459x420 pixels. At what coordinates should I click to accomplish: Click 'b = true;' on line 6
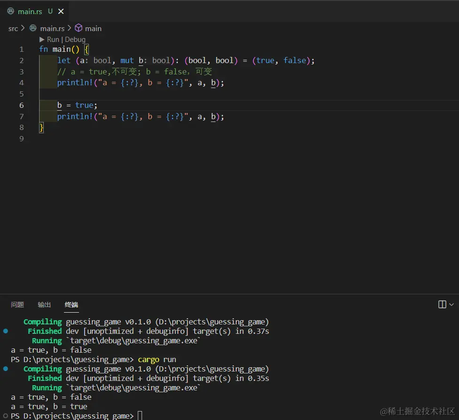click(x=77, y=105)
